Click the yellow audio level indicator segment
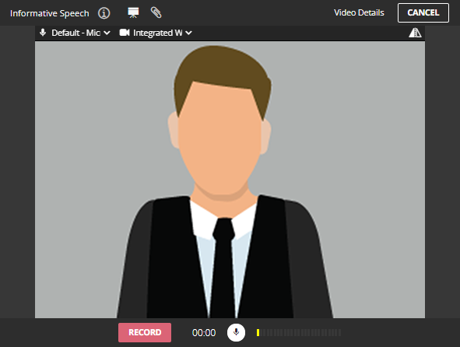This screenshot has width=460, height=347. [258, 332]
